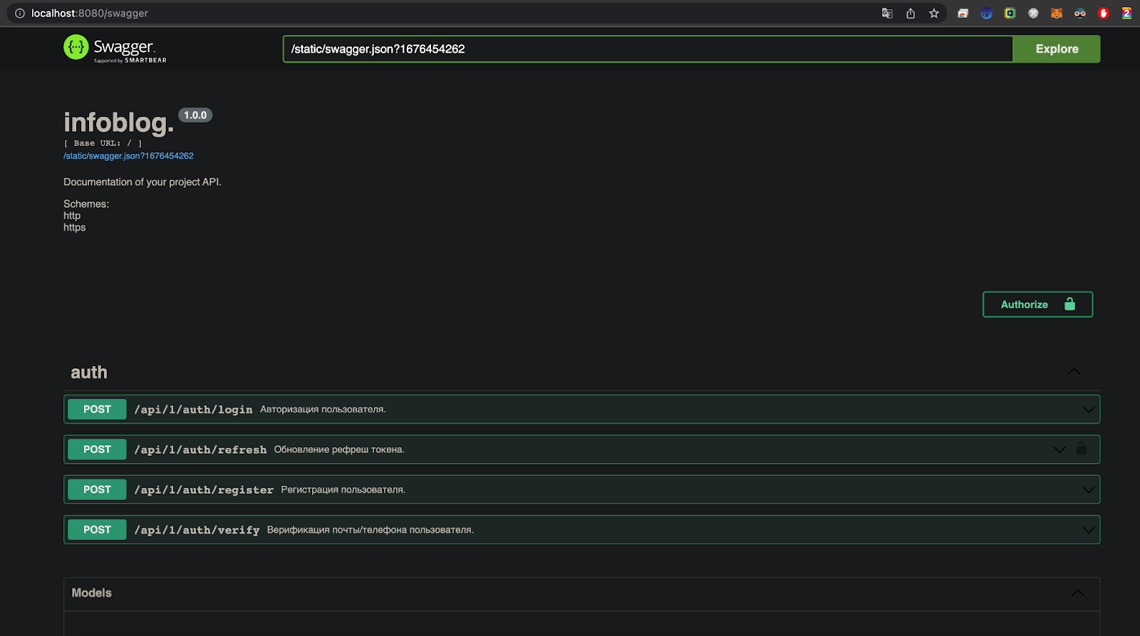Screen dimensions: 1140x636
Task: Open the red hand ad blocker extension
Action: click(x=1104, y=14)
